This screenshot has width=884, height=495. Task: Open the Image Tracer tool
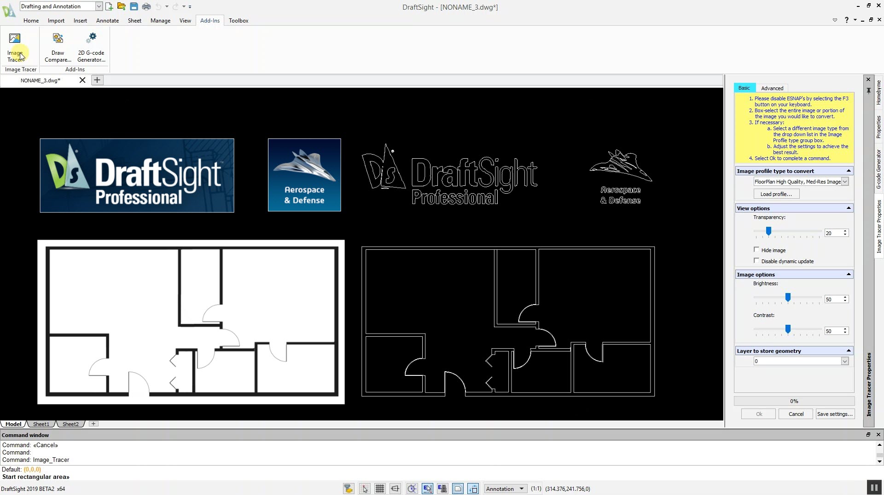(x=15, y=46)
